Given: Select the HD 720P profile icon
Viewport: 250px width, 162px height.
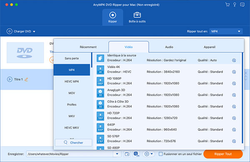Looking at the screenshot, I should (100, 116).
